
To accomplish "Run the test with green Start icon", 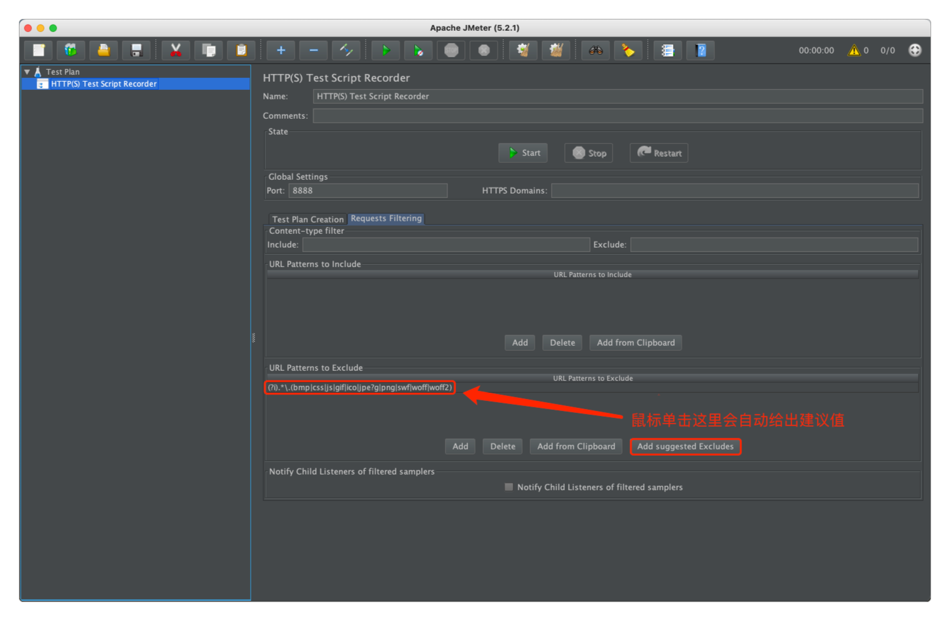I will (x=386, y=50).
